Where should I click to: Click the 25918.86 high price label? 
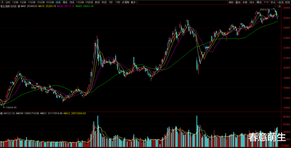click(265, 9)
